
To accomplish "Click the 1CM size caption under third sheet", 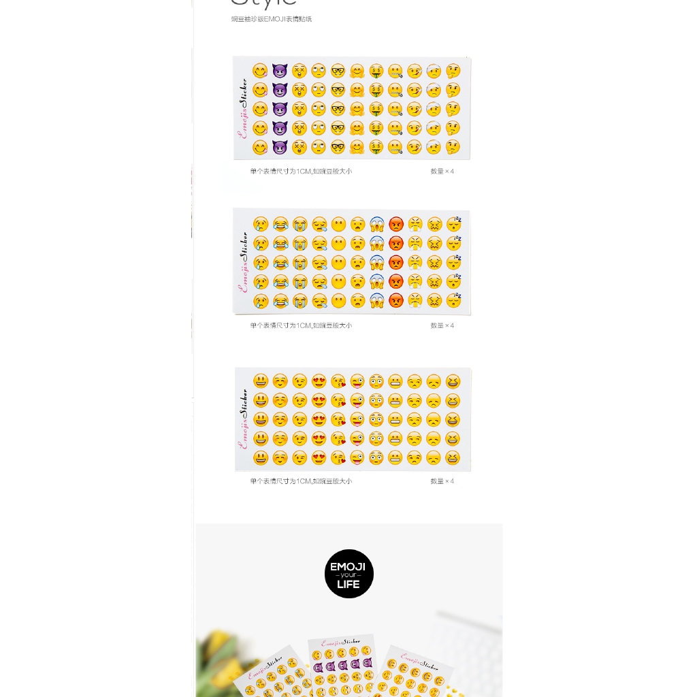I will [301, 481].
